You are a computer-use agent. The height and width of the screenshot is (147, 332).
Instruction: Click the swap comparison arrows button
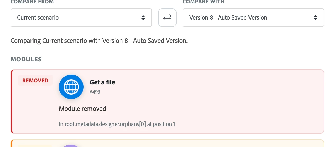click(x=167, y=18)
